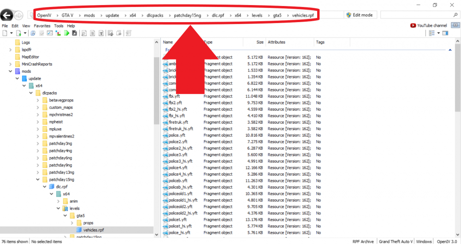461x244 pixels.
Task: Open the File menu
Action: [5, 26]
